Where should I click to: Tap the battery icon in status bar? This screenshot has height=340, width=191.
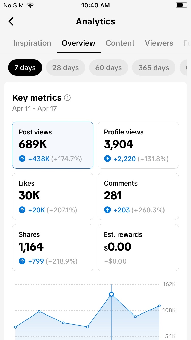181,5
